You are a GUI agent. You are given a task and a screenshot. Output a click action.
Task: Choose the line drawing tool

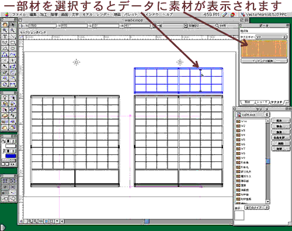(13, 36)
